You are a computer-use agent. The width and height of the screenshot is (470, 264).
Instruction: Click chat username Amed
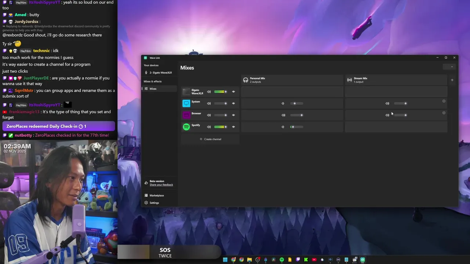click(20, 15)
